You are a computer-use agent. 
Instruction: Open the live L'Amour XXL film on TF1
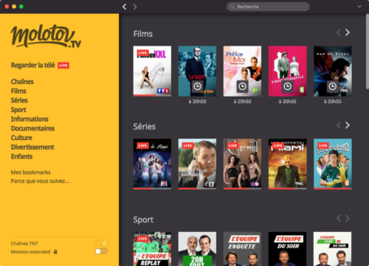click(x=152, y=71)
